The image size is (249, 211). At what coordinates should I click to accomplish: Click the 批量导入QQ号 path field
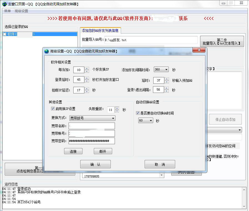pos(151,40)
